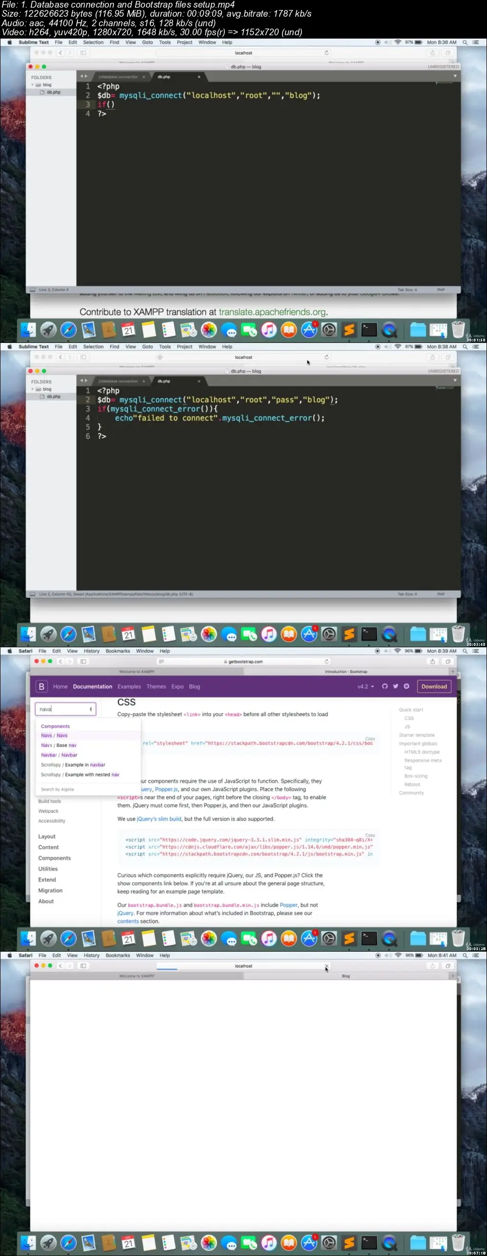Open Terminal from the dock in the Bootstrap frame
This screenshot has height=1256, width=487.
(369, 939)
